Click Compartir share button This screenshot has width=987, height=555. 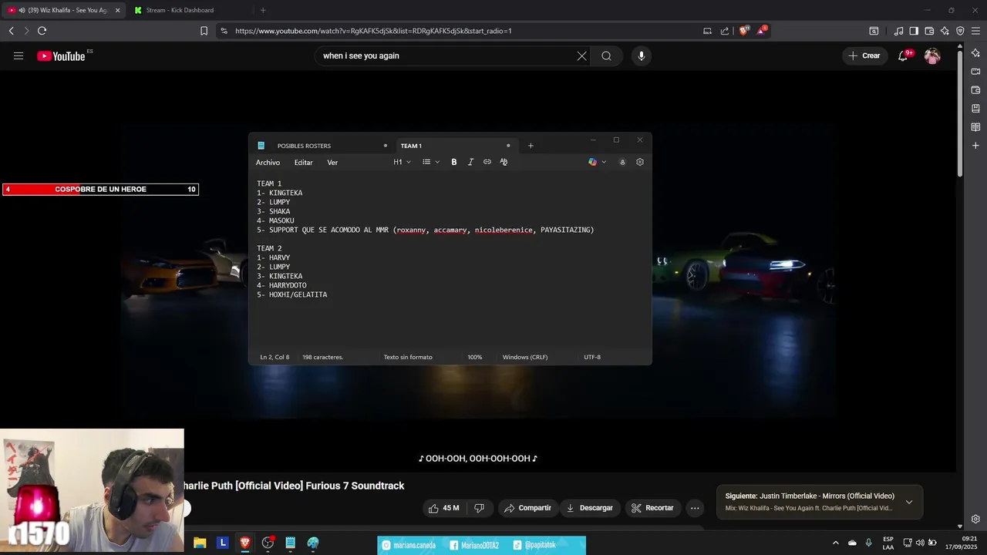[528, 508]
